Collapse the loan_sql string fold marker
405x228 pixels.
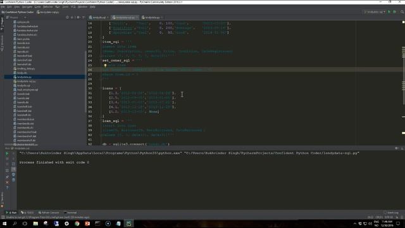pos(101,121)
